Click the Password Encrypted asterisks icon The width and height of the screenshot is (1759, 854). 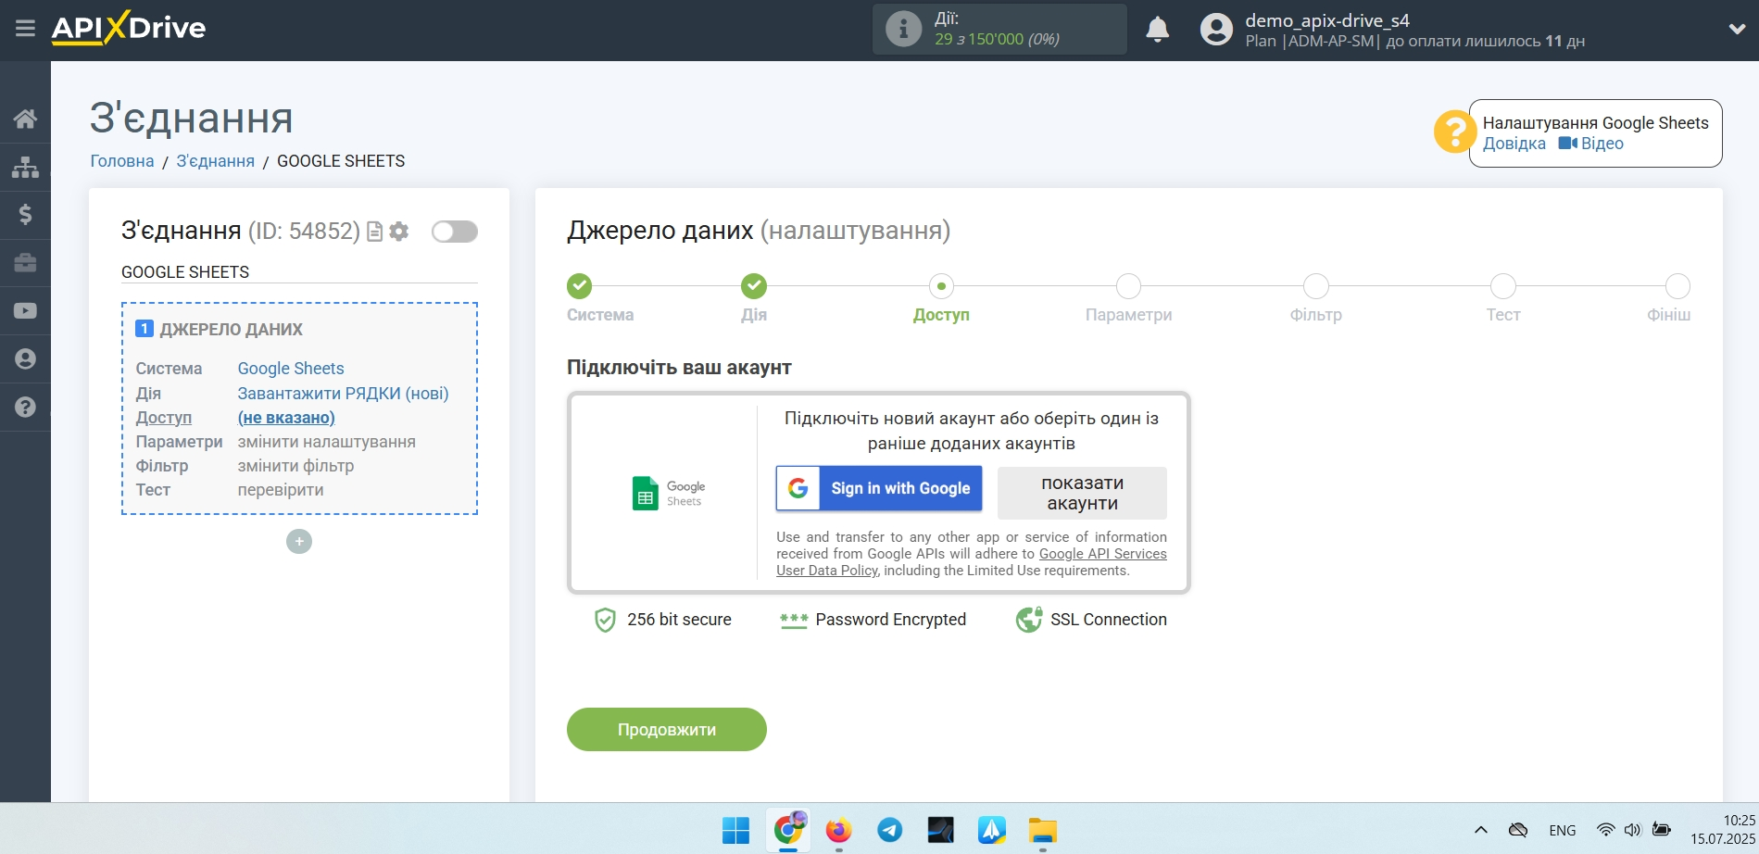[x=794, y=620]
